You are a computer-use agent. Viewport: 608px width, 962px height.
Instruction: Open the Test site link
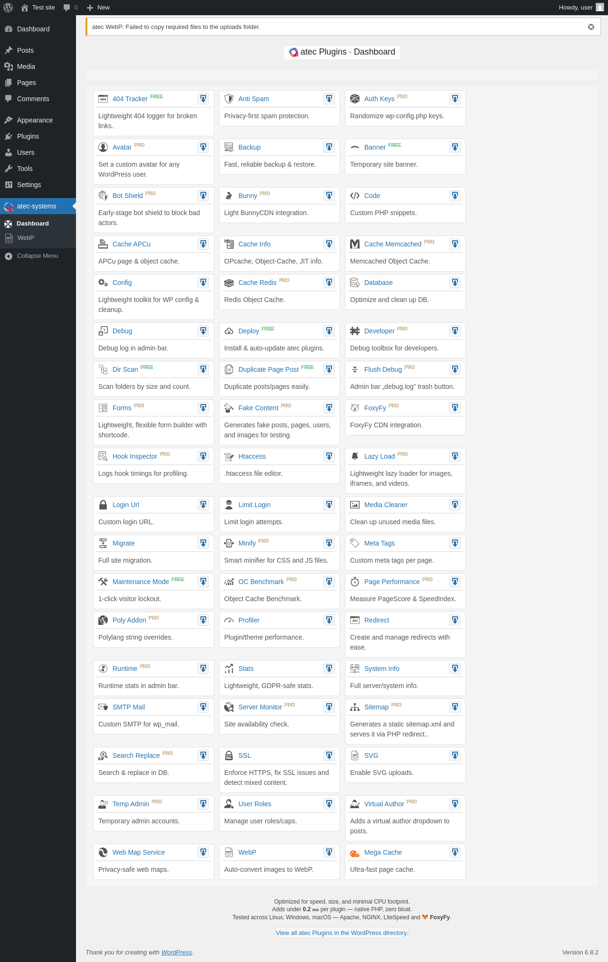(38, 8)
